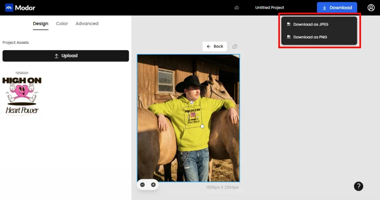The width and height of the screenshot is (380, 200).
Task: Open the Advanced tab
Action: point(87,23)
